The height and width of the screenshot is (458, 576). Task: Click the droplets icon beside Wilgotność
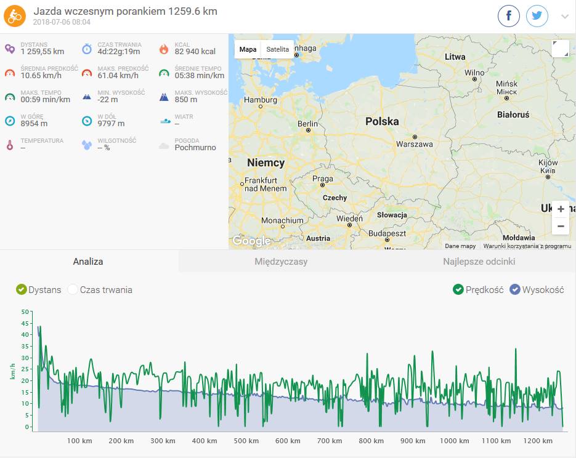point(87,145)
